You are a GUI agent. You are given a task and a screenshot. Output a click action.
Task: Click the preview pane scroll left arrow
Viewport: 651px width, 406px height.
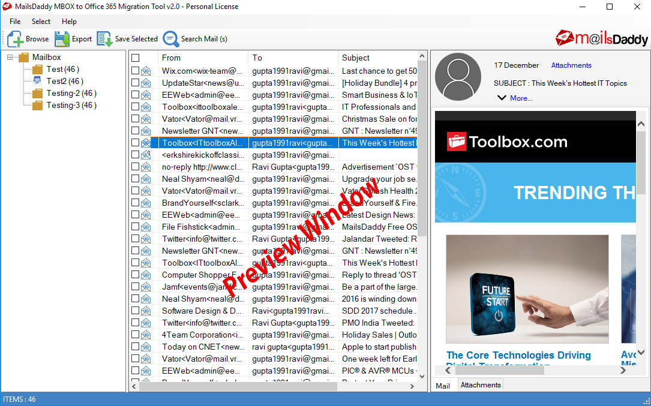point(448,370)
